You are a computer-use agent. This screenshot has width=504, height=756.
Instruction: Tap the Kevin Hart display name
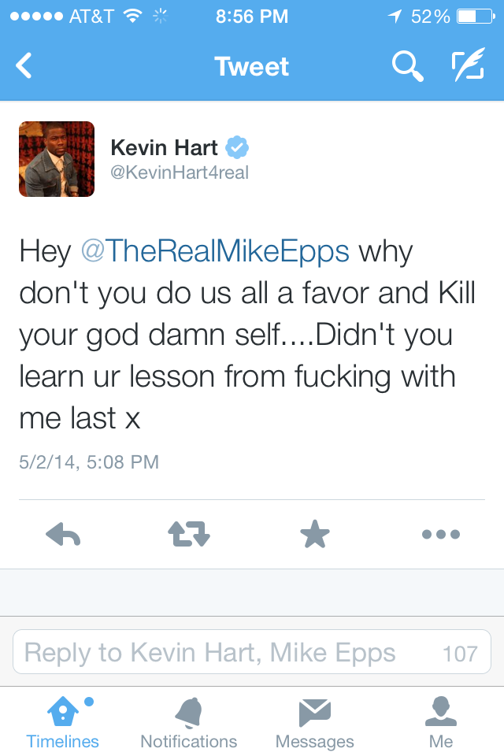pos(164,147)
